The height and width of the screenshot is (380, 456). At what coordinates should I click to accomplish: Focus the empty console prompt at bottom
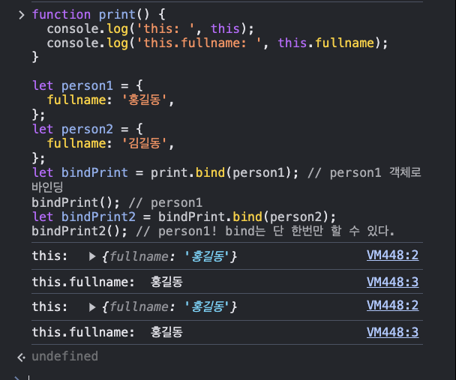pyautogui.click(x=226, y=377)
